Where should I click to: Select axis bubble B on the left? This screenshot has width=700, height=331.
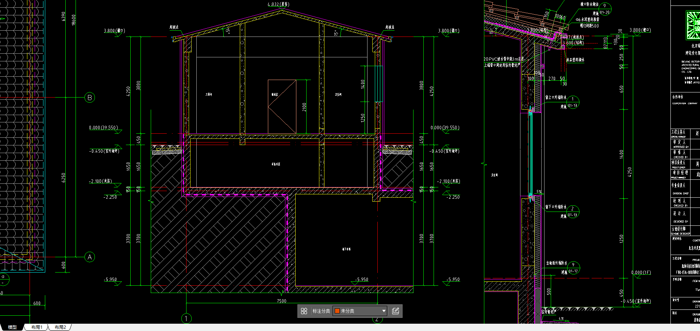(x=90, y=98)
